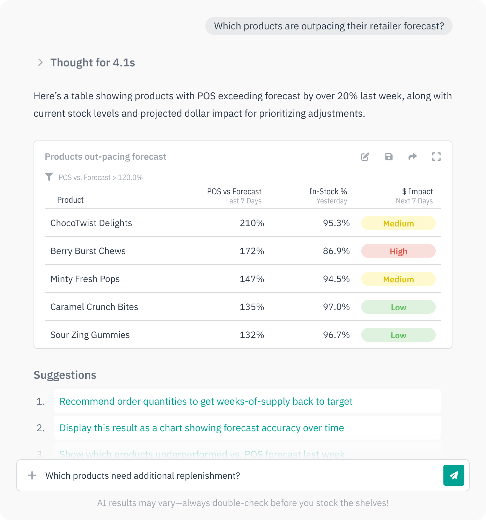Edit the 'POS vs. Forecast > 120.0%' filter
This screenshot has width=486, height=520.
tap(101, 177)
